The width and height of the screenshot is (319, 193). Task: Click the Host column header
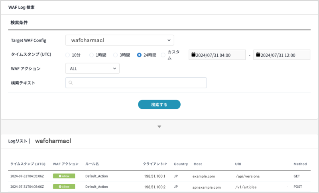(x=198, y=164)
